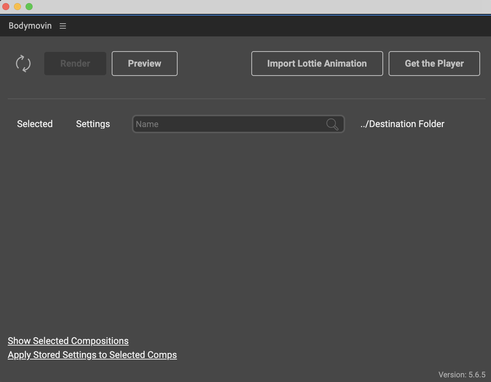This screenshot has height=382, width=491.
Task: Open the Bodymovin panel hamburger menu
Action: coord(63,26)
